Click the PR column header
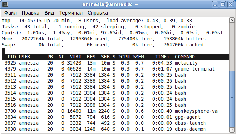Screen dimensions: 236x134 (x=50, y=57)
